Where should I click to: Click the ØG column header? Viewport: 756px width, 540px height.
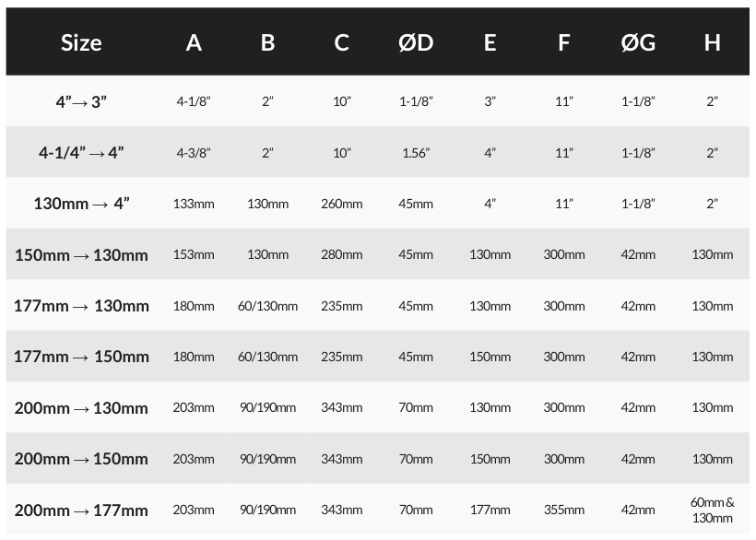(x=638, y=42)
